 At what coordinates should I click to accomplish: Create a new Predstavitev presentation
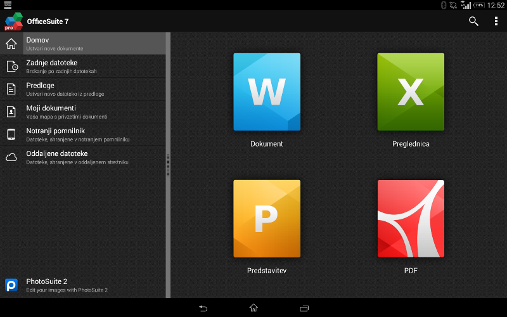tap(267, 219)
